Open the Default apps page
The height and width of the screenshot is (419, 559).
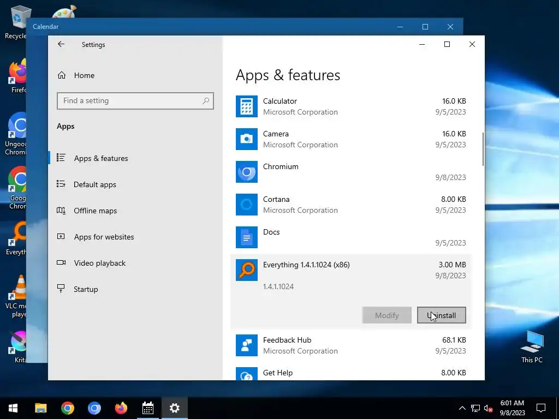pos(95,184)
